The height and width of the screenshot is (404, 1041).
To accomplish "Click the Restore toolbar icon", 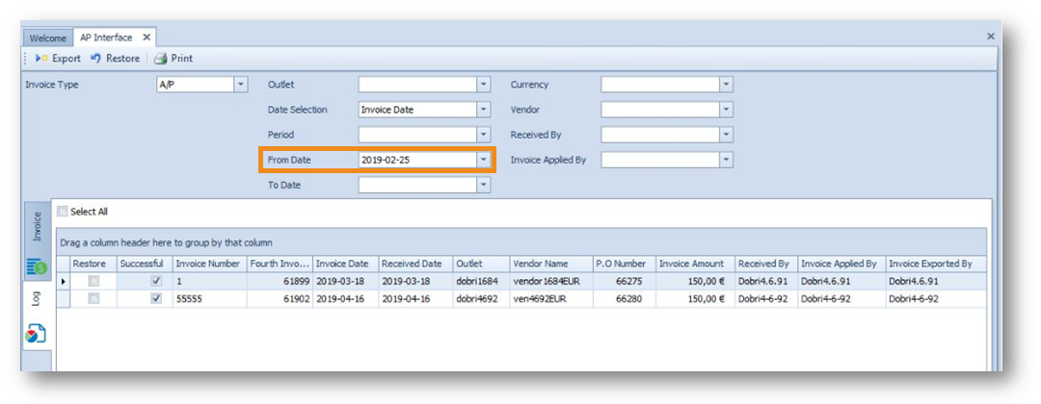I will 95,59.
